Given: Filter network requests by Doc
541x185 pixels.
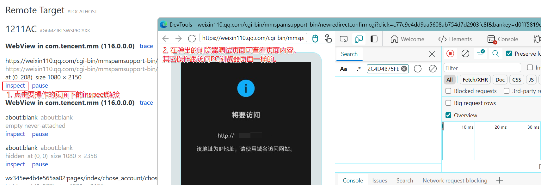Looking at the screenshot, I should pyautogui.click(x=500, y=80).
